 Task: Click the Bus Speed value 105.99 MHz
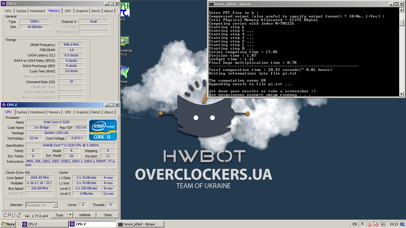coord(40,188)
